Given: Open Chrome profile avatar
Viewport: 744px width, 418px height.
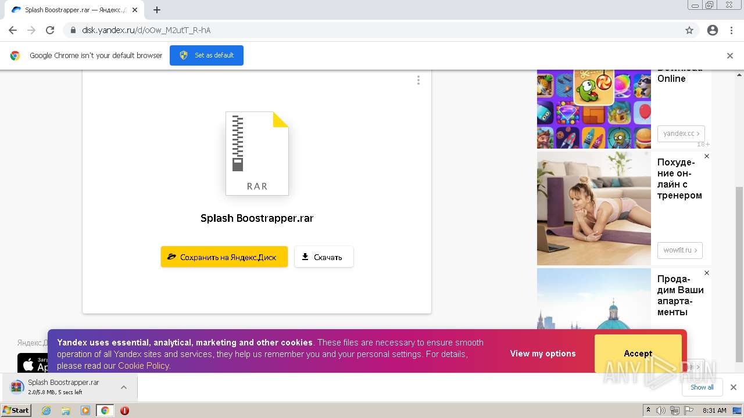Looking at the screenshot, I should coord(713,30).
